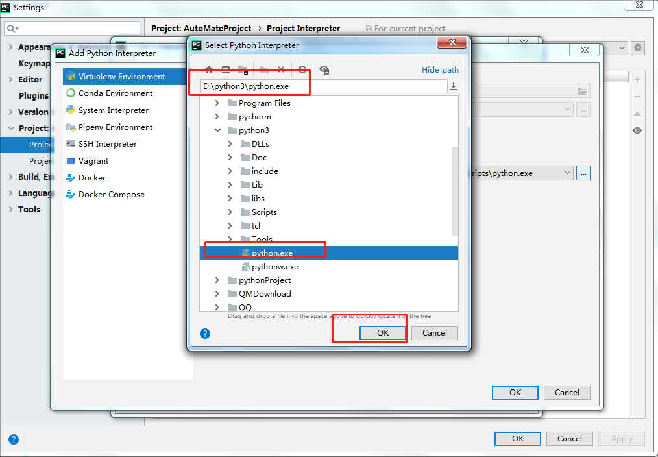Expand pycharm folder
This screenshot has height=457, width=658.
tap(217, 116)
